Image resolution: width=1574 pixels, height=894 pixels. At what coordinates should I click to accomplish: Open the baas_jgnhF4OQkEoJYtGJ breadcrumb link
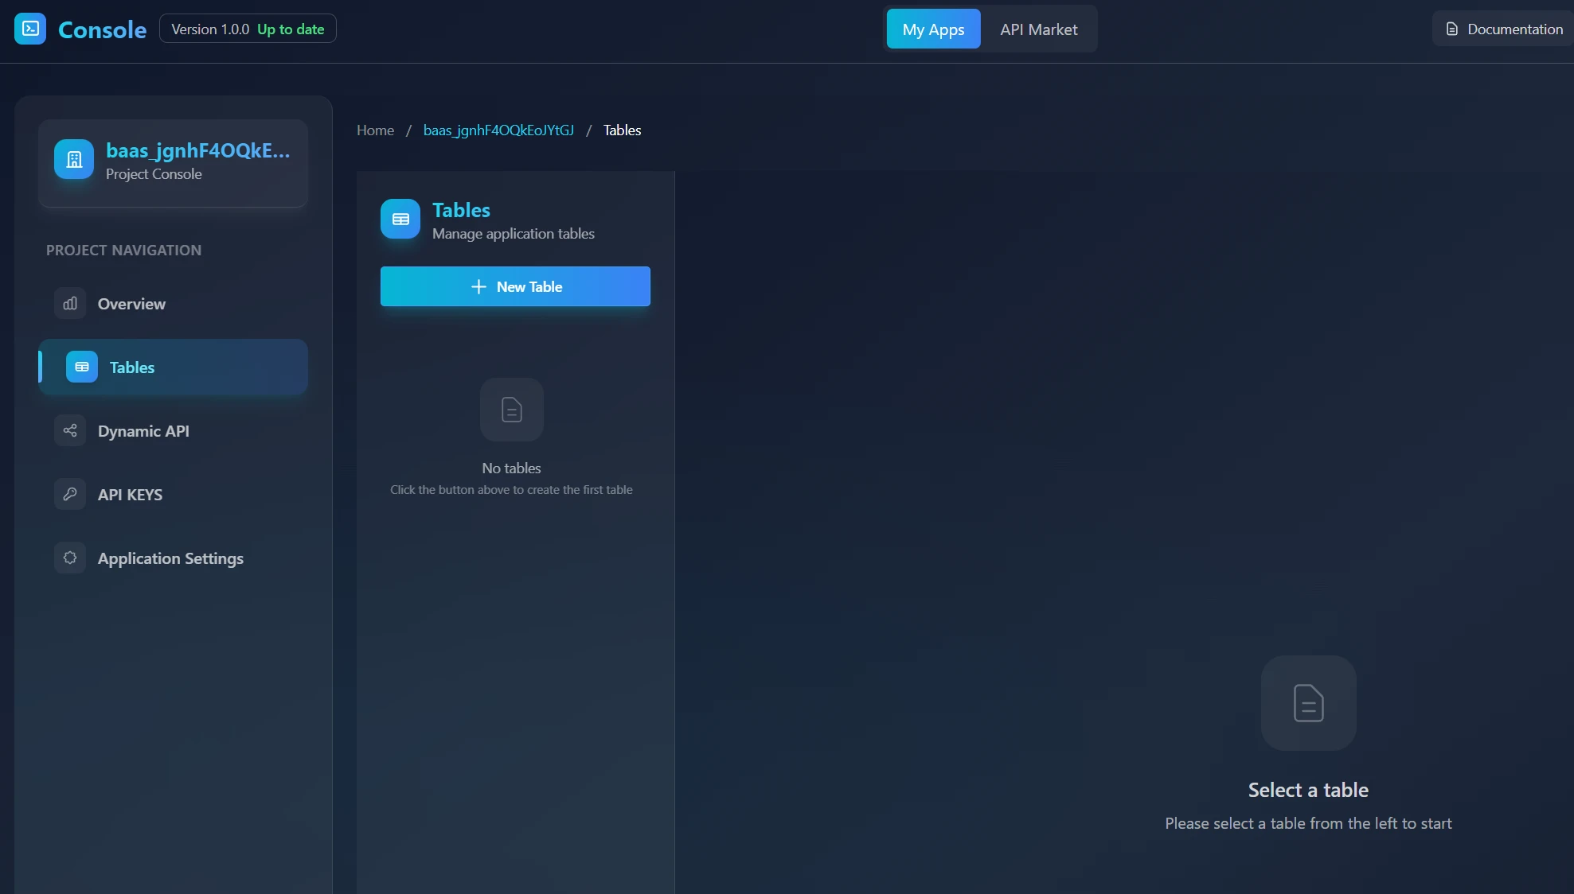498,130
